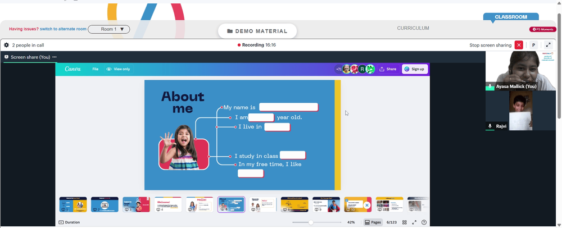The width and height of the screenshot is (562, 228).
Task: Open the Room 1 dropdown
Action: [x=109, y=29]
